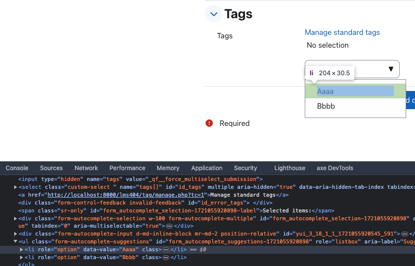Select the hidden input tags element line
The width and height of the screenshot is (415, 266).
tap(140, 179)
